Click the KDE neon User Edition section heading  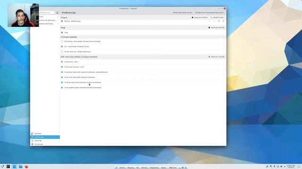tap(79, 57)
